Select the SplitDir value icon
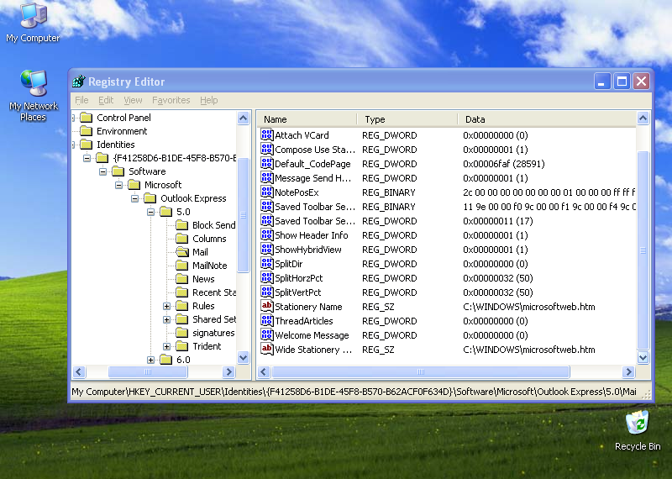The width and height of the screenshot is (672, 479). click(266, 263)
